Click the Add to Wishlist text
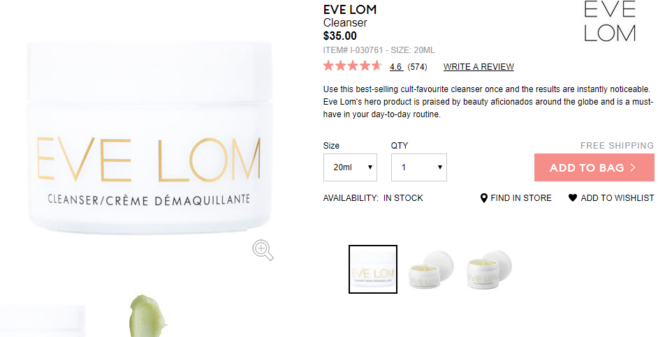665x337 pixels. click(x=617, y=197)
